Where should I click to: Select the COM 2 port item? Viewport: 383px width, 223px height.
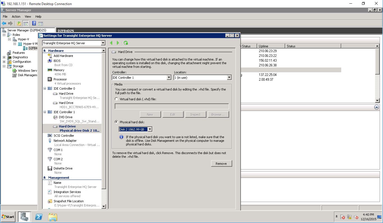tap(58, 159)
